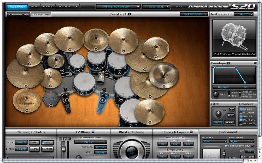Click the pitch Reset button
The height and width of the screenshot is (163, 262).
[x=231, y=115]
